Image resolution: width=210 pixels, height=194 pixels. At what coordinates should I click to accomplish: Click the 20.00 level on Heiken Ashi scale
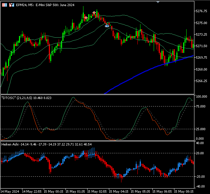[200, 153]
